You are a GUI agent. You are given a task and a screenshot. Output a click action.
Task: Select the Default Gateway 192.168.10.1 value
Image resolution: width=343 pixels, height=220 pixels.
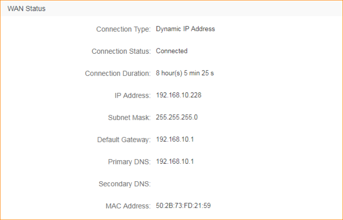pyautogui.click(x=175, y=139)
